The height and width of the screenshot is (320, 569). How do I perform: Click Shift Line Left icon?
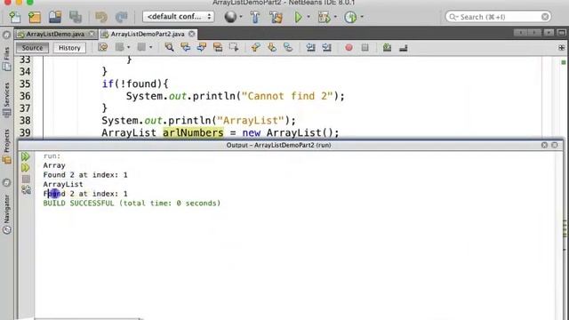click(x=310, y=47)
